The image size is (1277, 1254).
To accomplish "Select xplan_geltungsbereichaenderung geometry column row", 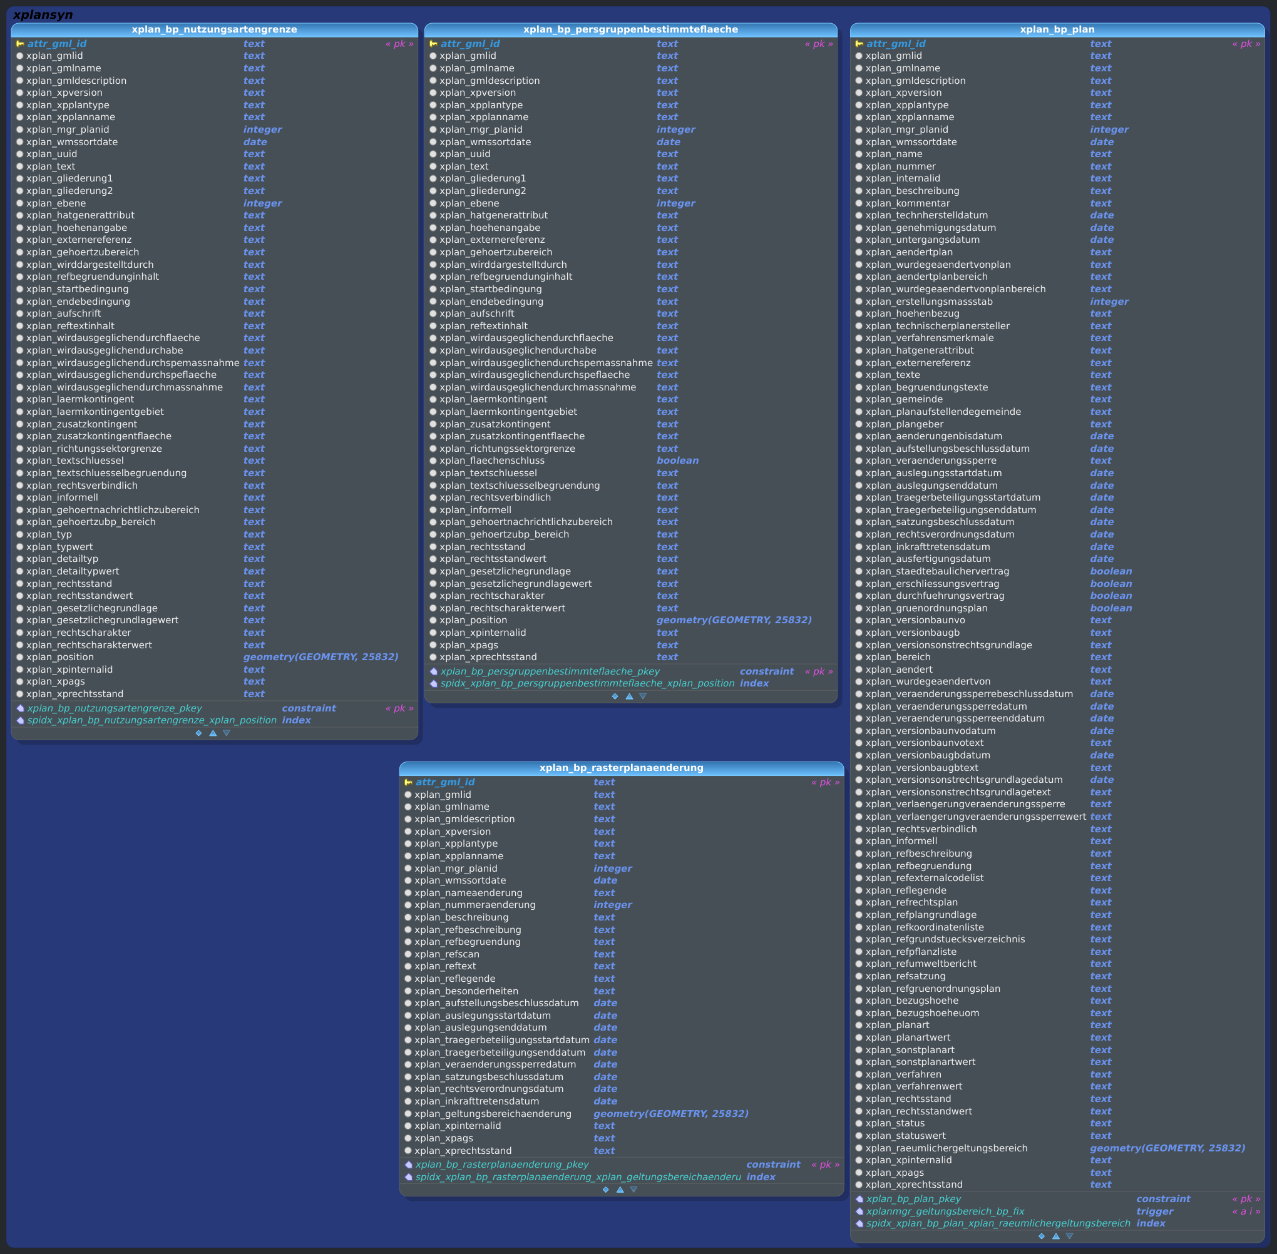I will 492,1114.
